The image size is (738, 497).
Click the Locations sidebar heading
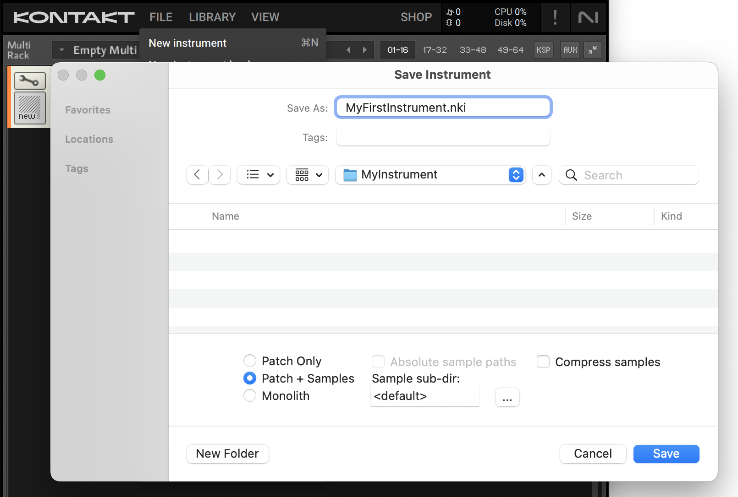click(x=89, y=139)
